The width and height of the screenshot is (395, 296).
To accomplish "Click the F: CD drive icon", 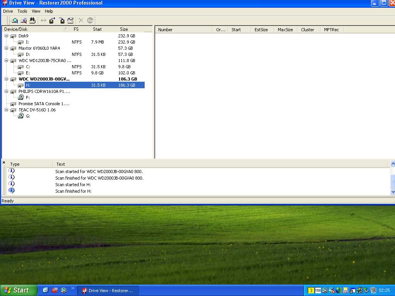I will pos(21,98).
